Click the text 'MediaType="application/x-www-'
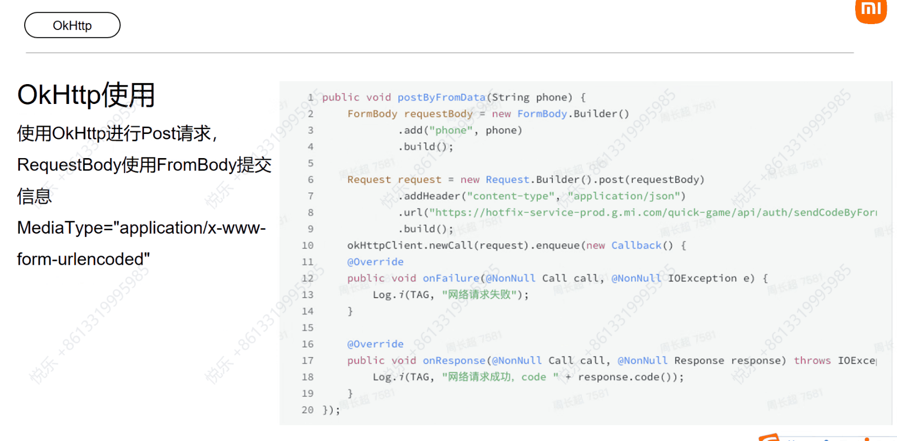This screenshot has width=897, height=441. pyautogui.click(x=142, y=228)
